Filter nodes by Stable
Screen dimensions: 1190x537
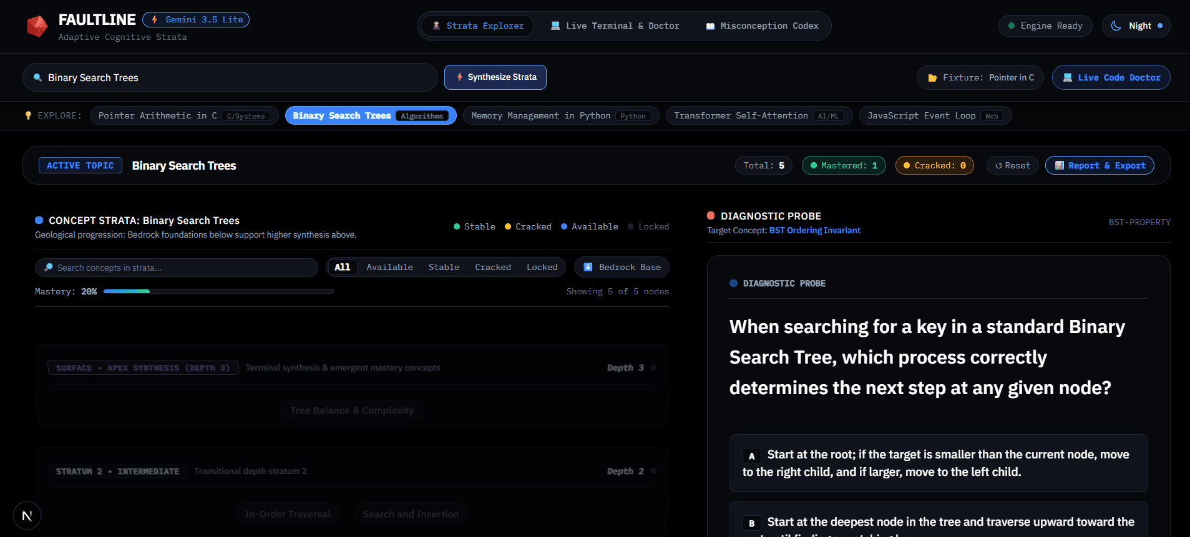[x=444, y=267]
